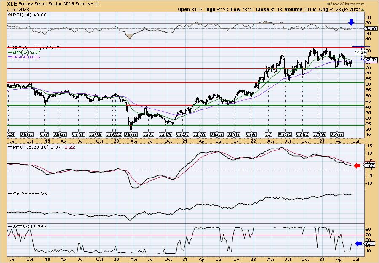Click the 82.13 price tag on axis
Image resolution: width=379 pixels, height=263 pixels.
371,60
